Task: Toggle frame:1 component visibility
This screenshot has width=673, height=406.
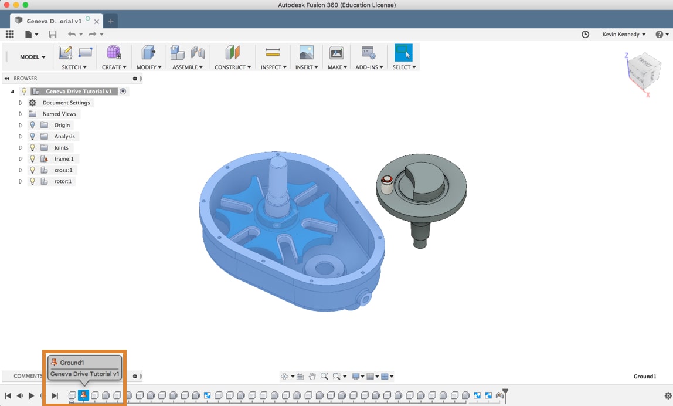Action: click(x=32, y=158)
